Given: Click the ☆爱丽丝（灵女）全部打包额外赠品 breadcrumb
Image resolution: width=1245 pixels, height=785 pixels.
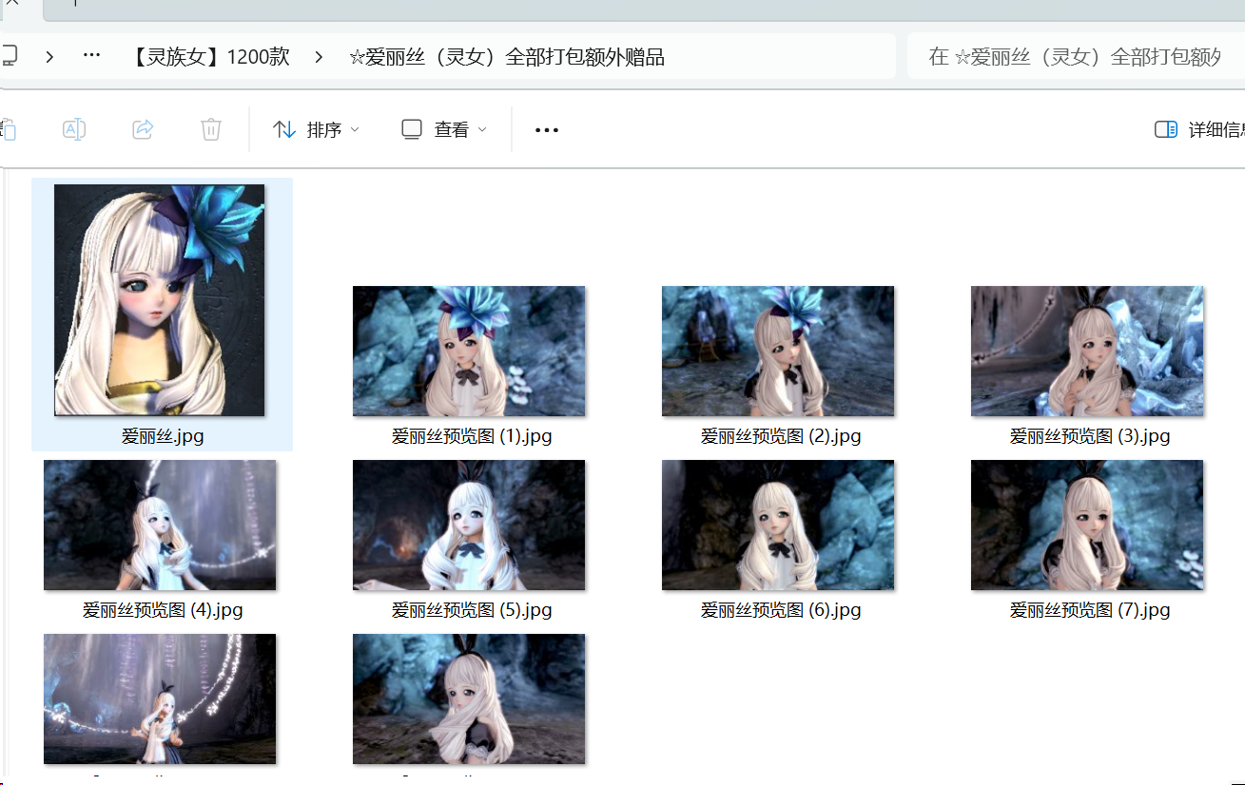Looking at the screenshot, I should pyautogui.click(x=506, y=57).
